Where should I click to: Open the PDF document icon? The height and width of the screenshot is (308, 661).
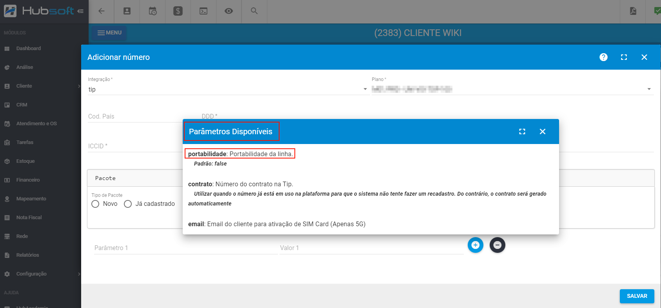633,11
